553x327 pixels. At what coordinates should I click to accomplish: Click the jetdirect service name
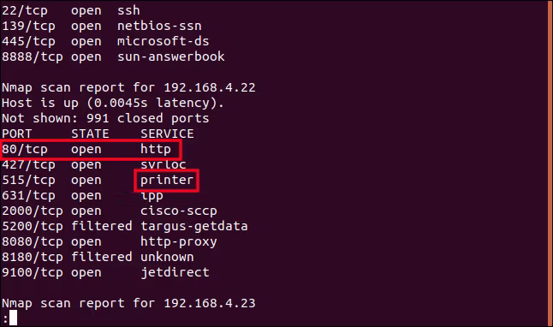coord(175,273)
